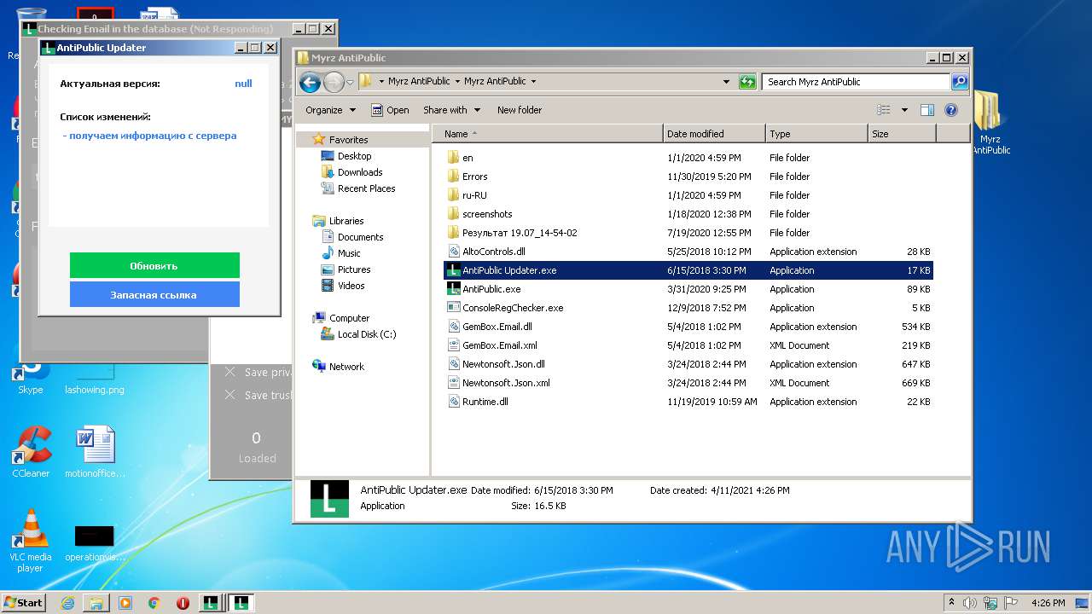1092x614 pixels.
Task: Open the Organize menu
Action: [330, 110]
